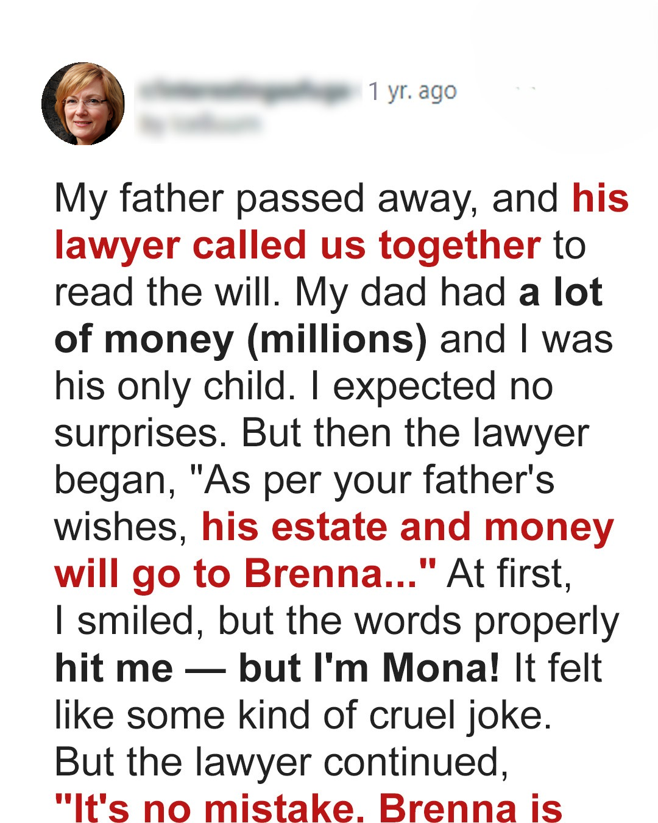Click the bold words "hit me"
This screenshot has height=823, width=658.
click(x=114, y=668)
